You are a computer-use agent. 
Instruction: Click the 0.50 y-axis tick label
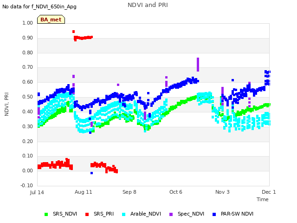point(28,97)
